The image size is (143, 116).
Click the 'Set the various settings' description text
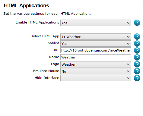click(47, 14)
